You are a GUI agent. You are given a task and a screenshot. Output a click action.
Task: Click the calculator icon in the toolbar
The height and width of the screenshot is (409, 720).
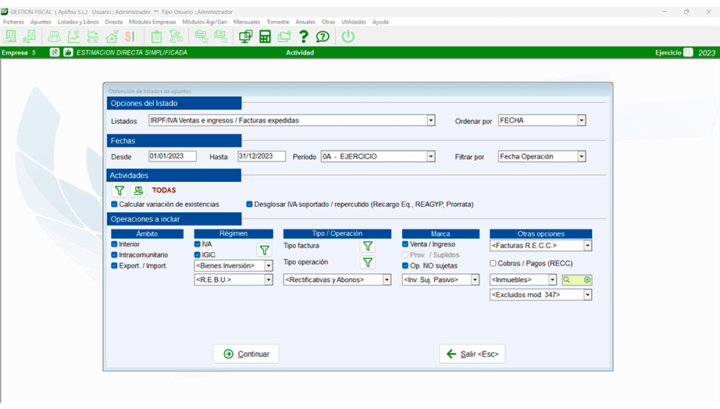click(x=265, y=37)
